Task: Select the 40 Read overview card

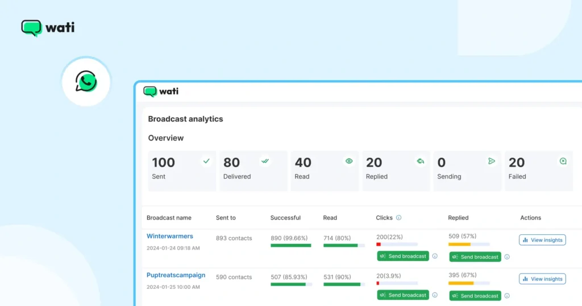Action: point(325,171)
